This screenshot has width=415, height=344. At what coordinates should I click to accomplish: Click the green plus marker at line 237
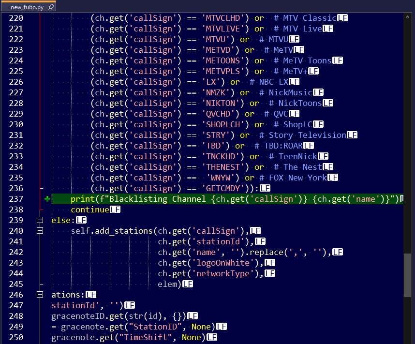click(x=47, y=199)
